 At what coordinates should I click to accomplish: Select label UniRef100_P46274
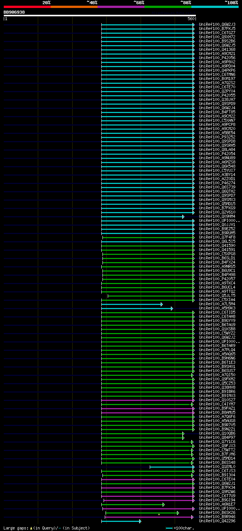(217, 183)
